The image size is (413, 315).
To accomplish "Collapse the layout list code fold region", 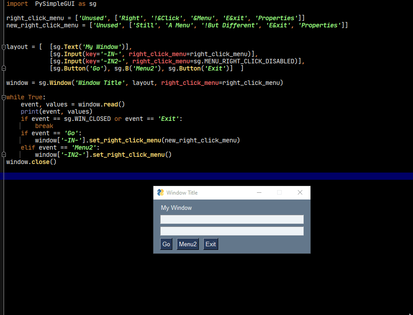I will coord(3,47).
